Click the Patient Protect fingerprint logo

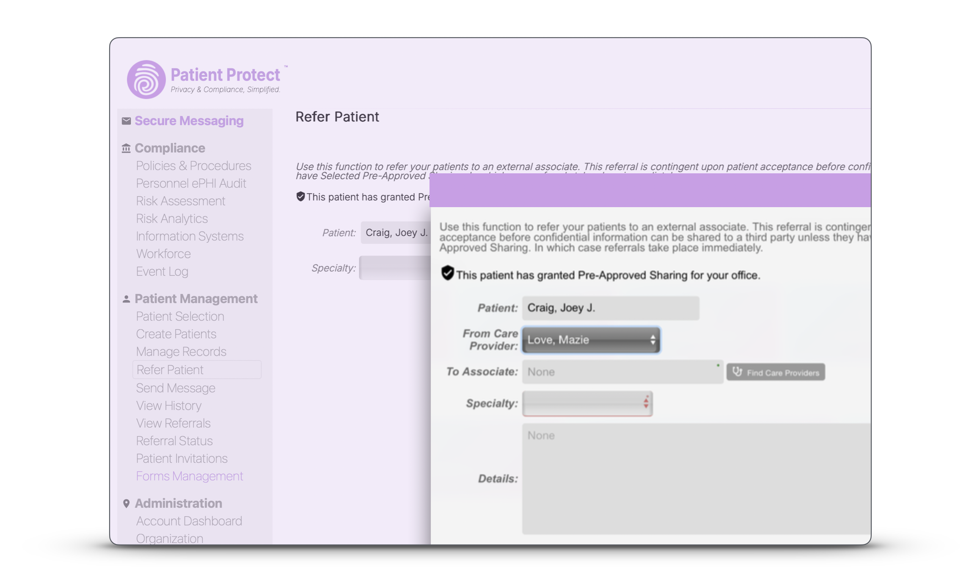pos(146,79)
